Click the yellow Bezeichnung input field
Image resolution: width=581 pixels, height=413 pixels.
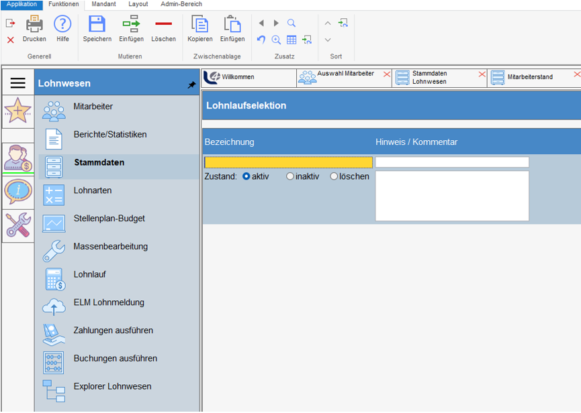pos(288,162)
